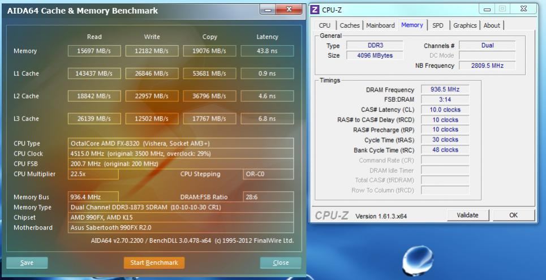Click Start Benchmark in AIDA64
This screenshot has height=280, width=546.
point(154,262)
